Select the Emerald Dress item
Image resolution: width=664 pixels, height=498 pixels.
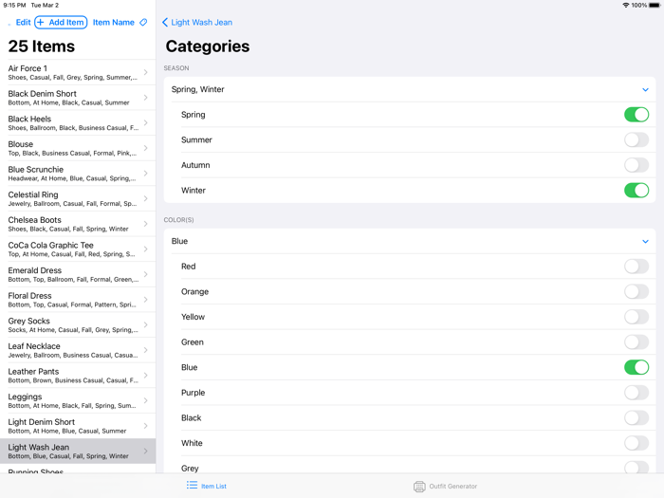78,274
